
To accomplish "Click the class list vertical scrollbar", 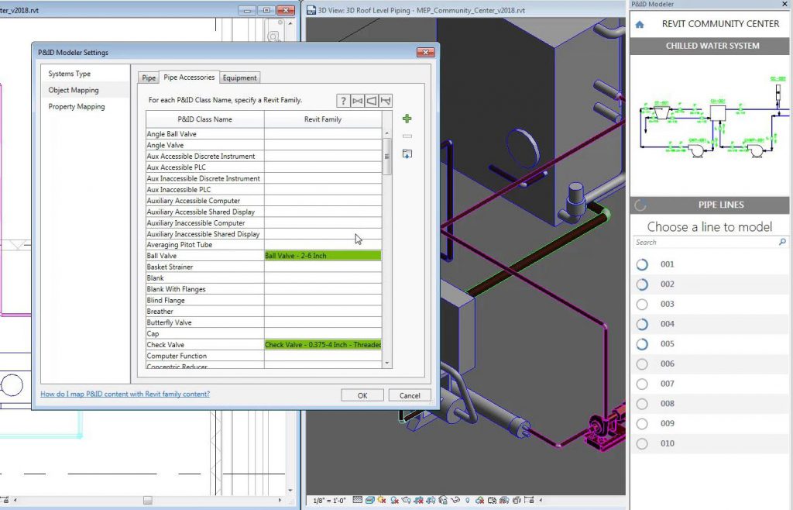I will 387,155.
